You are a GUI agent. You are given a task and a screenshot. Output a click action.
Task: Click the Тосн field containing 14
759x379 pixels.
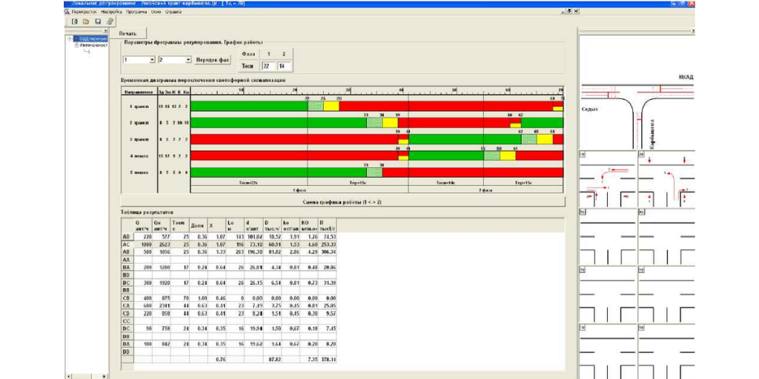click(x=282, y=66)
